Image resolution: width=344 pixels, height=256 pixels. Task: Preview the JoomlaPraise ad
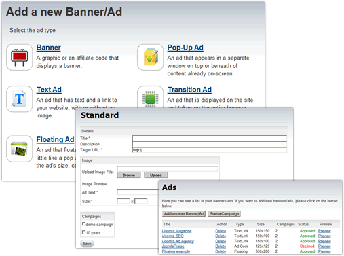[324, 246]
